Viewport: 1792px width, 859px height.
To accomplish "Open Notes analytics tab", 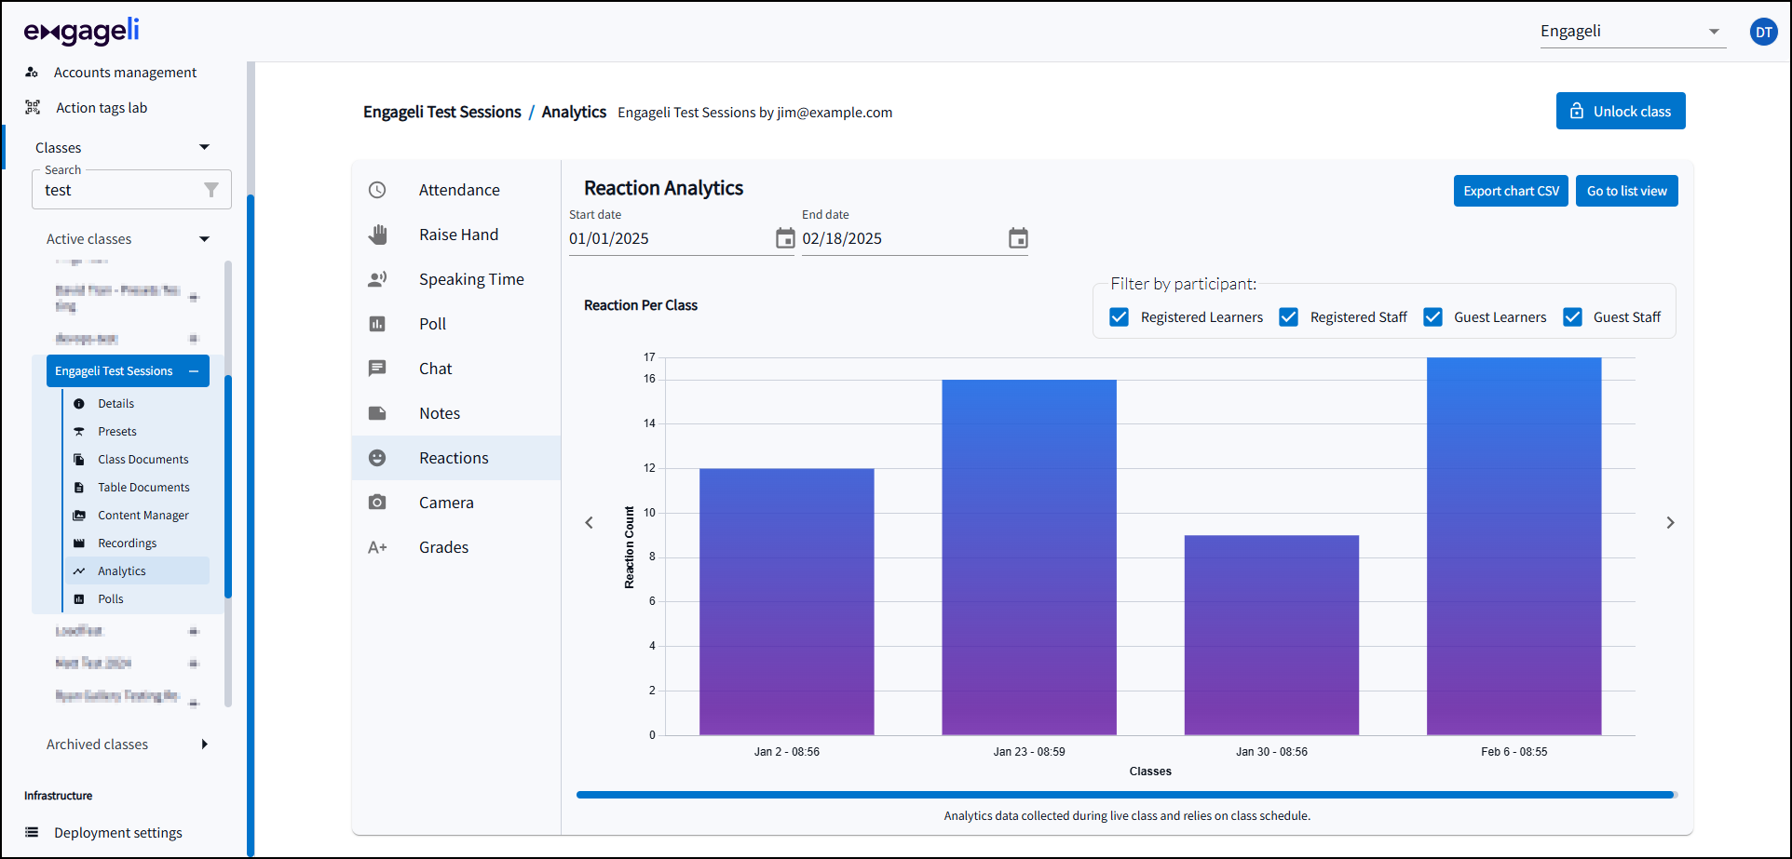I will [456, 413].
